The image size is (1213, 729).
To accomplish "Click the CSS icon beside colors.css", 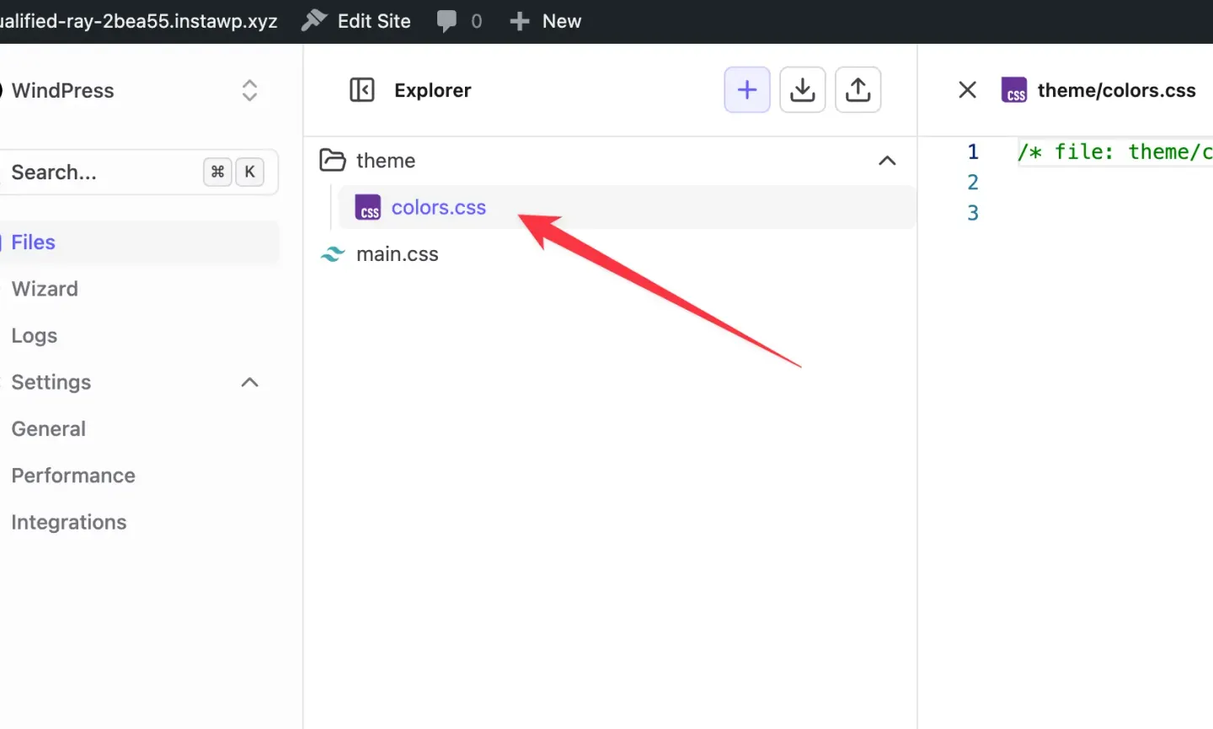I will tap(367, 207).
